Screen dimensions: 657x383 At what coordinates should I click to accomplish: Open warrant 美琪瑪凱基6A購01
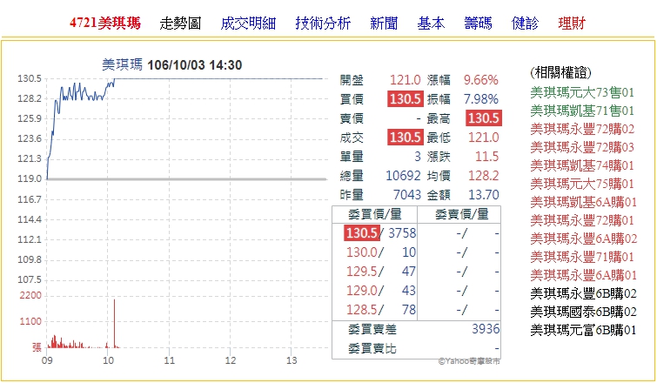point(583,202)
